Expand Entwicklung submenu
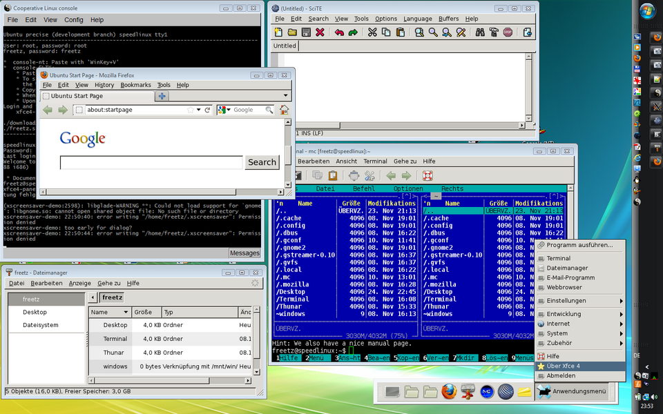This screenshot has height=414, width=663. click(580, 314)
